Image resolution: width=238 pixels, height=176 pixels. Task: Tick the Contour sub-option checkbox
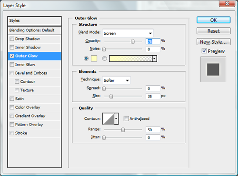tap(17, 82)
